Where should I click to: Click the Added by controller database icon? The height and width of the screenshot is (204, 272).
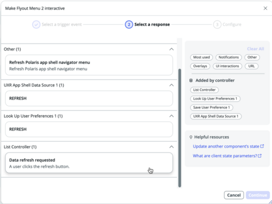pyautogui.click(x=191, y=80)
